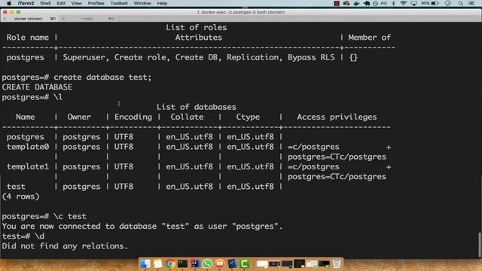The image size is (482, 271).
Task: Open the Profiles menu
Action: coord(96,3)
